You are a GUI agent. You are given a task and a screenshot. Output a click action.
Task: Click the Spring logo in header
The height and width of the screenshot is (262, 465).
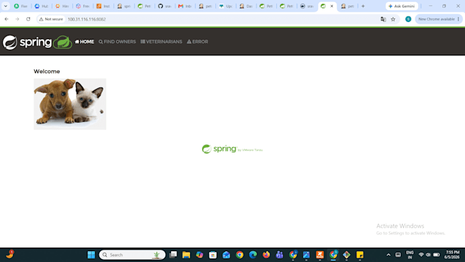pos(27,42)
